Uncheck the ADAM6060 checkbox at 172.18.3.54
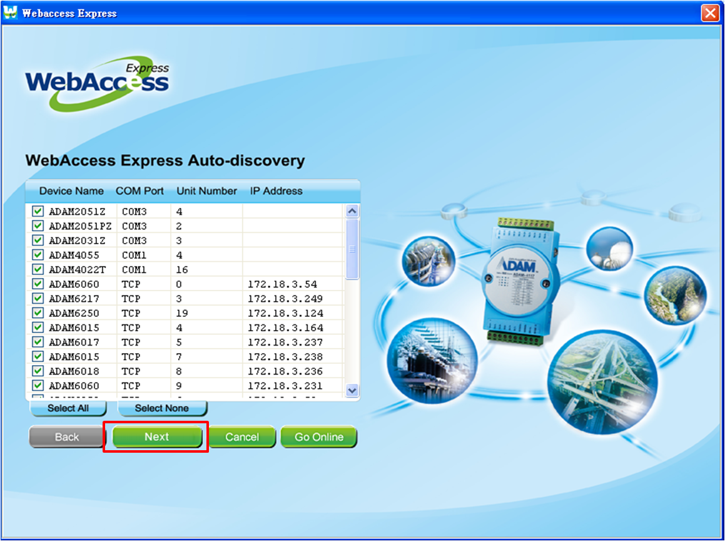This screenshot has width=725, height=541. (x=38, y=284)
